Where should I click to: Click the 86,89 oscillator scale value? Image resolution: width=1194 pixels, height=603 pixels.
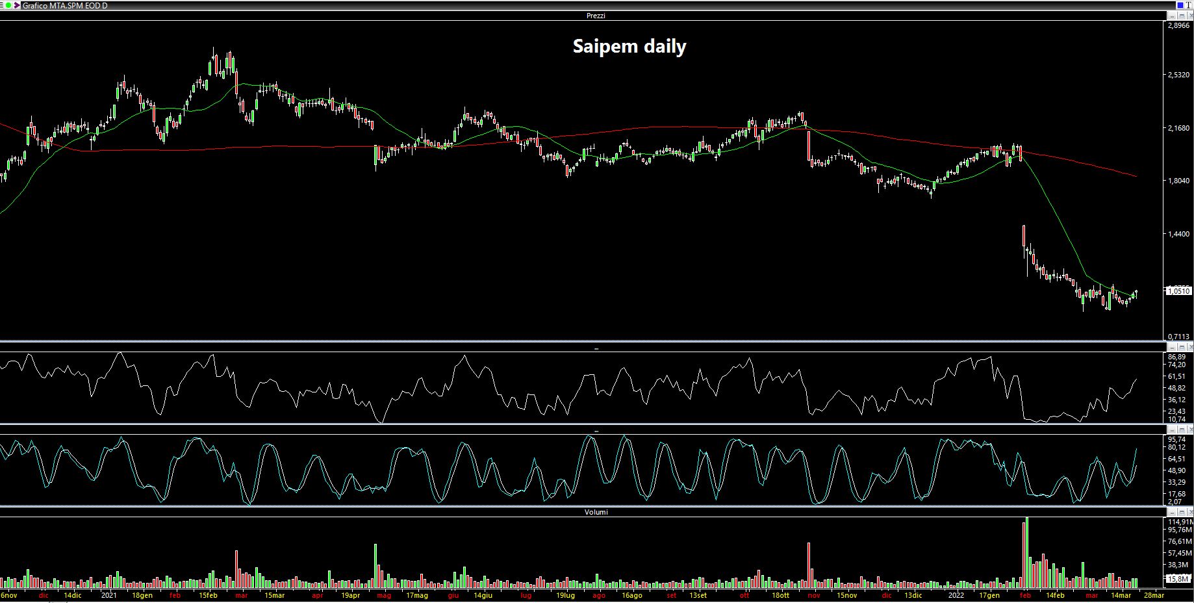point(1176,357)
